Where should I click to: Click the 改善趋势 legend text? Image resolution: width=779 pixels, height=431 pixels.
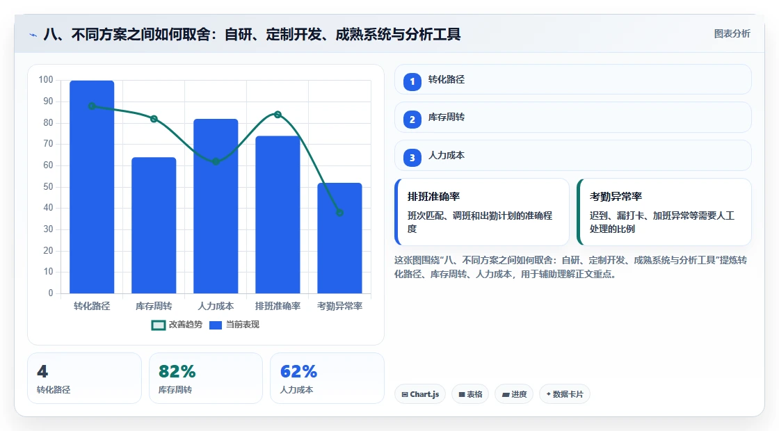pyautogui.click(x=186, y=325)
